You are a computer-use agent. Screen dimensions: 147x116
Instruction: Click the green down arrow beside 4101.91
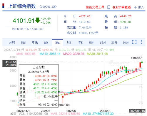38,20
